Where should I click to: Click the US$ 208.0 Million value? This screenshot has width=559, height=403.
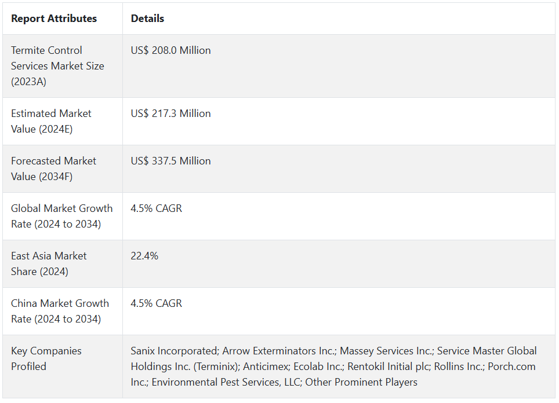tap(170, 50)
